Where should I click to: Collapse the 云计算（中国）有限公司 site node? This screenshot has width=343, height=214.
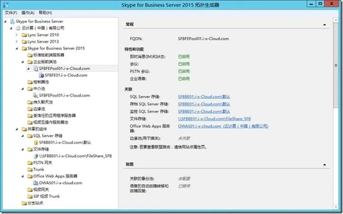[11, 28]
